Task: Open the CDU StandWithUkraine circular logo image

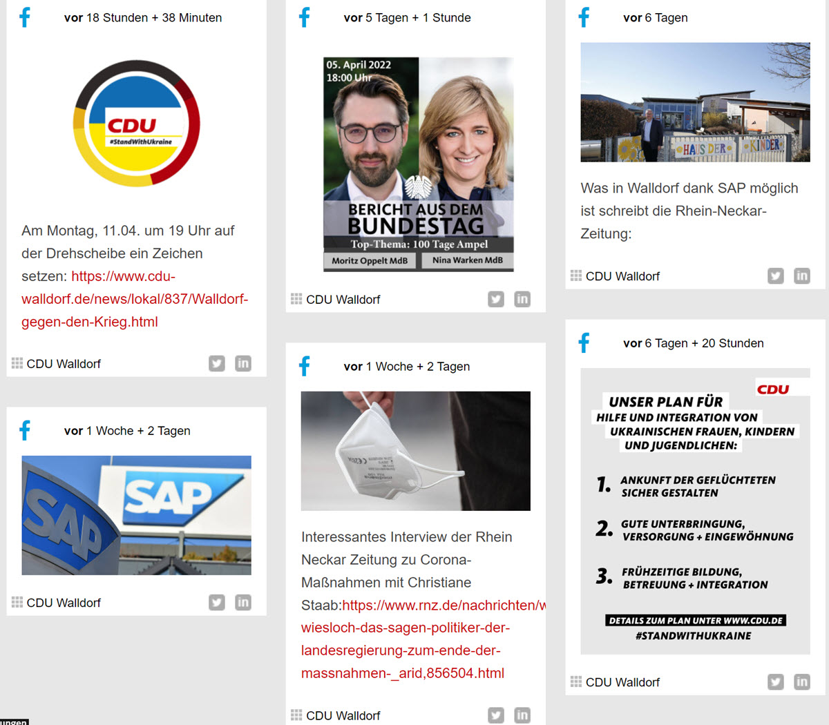Action: click(x=137, y=123)
